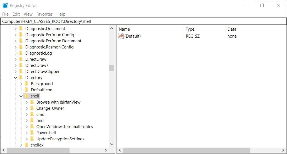Image resolution: width=287 pixels, height=154 pixels.
Task: Click the DirectDraw7 folder icon
Action: click(21, 65)
